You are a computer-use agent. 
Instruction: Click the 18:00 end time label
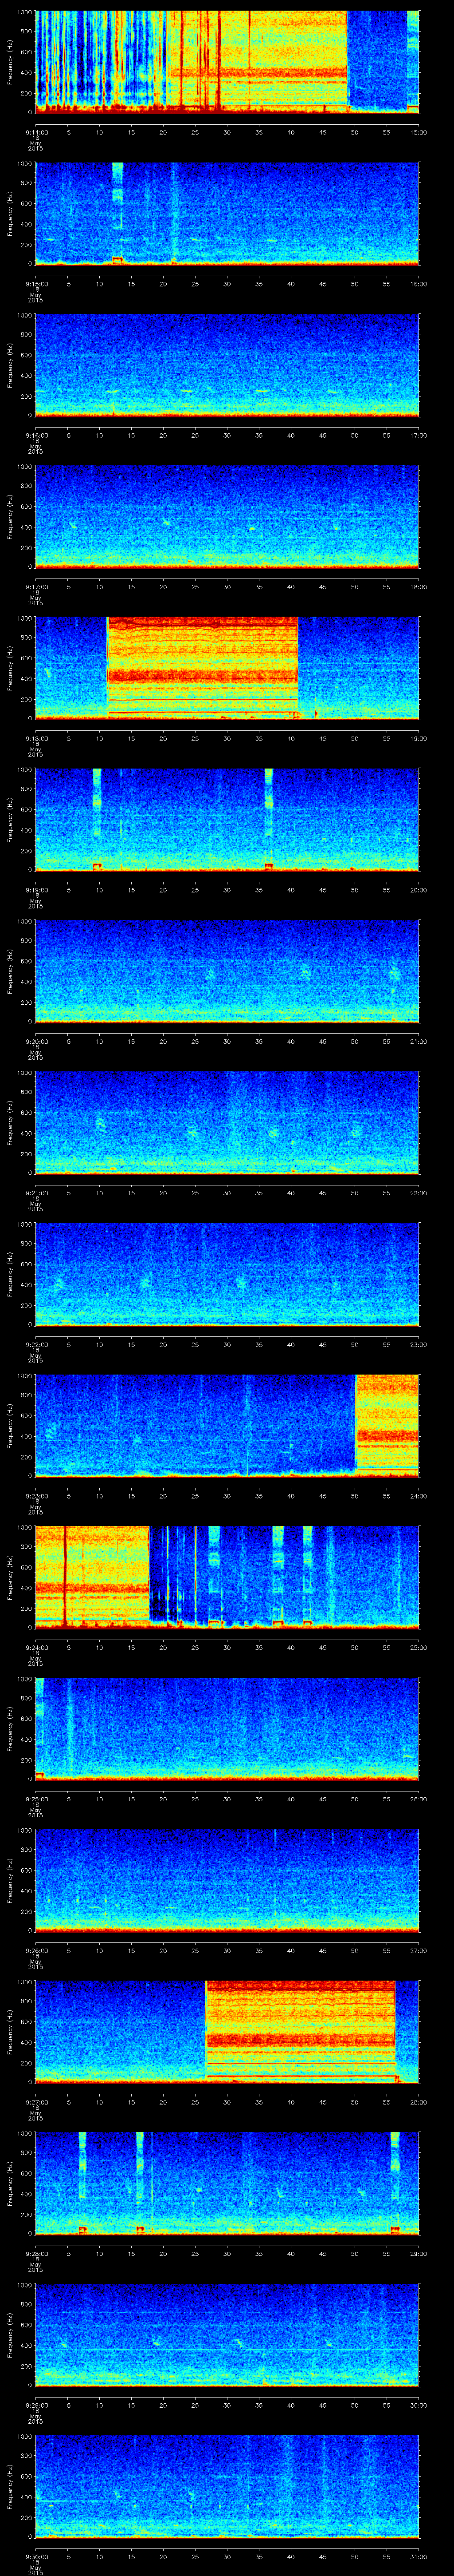(419, 587)
